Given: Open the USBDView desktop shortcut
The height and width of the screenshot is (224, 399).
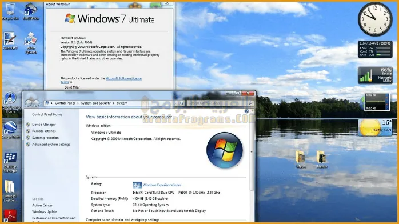Looking at the screenshot, I should point(31,11).
